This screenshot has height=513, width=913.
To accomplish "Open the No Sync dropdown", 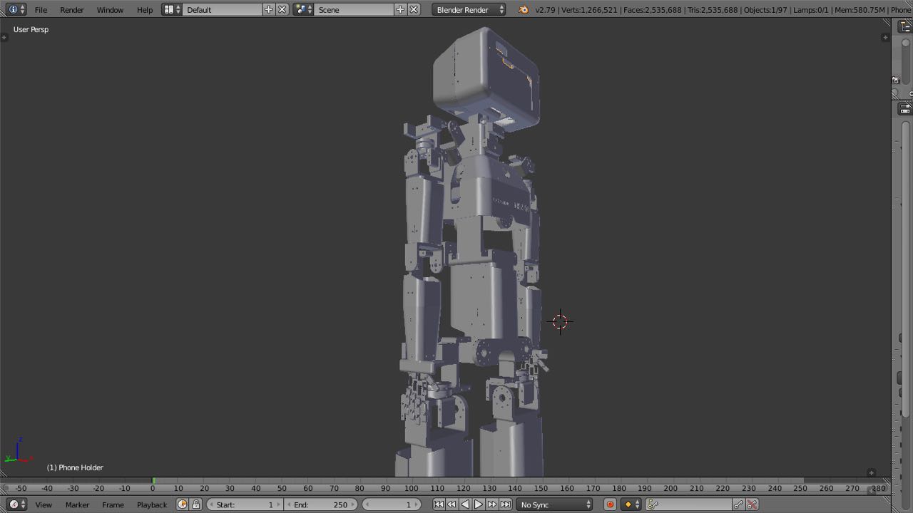I will point(555,504).
